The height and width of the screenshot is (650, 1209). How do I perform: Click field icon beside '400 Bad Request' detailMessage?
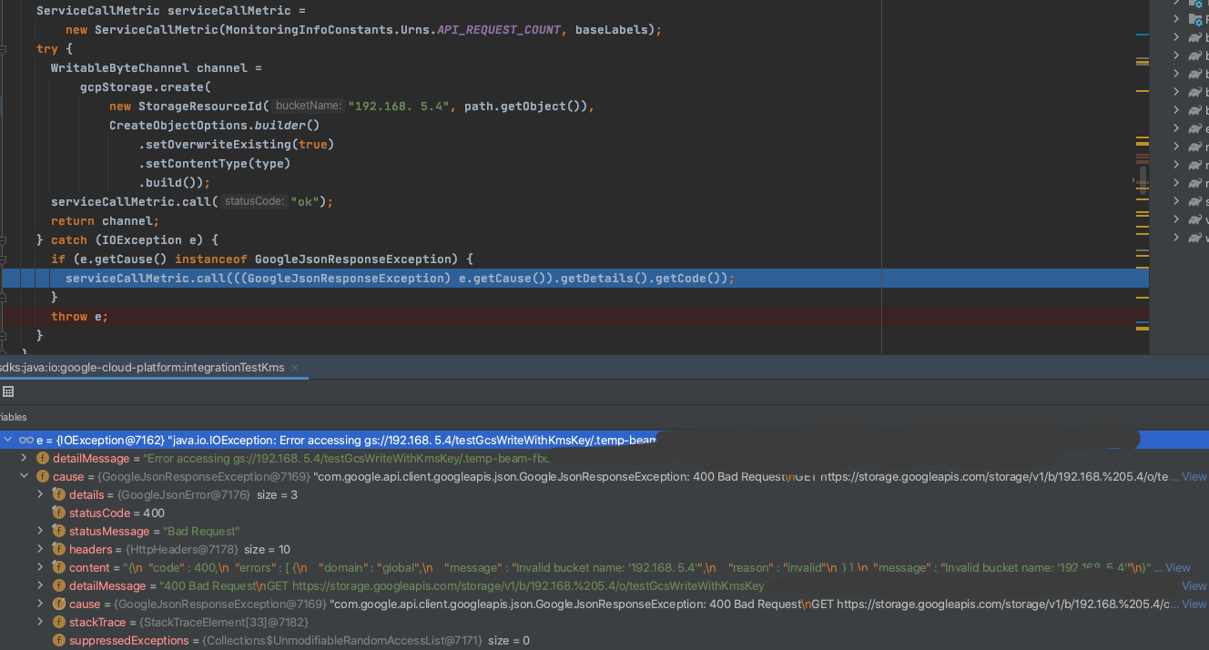[x=58, y=585]
